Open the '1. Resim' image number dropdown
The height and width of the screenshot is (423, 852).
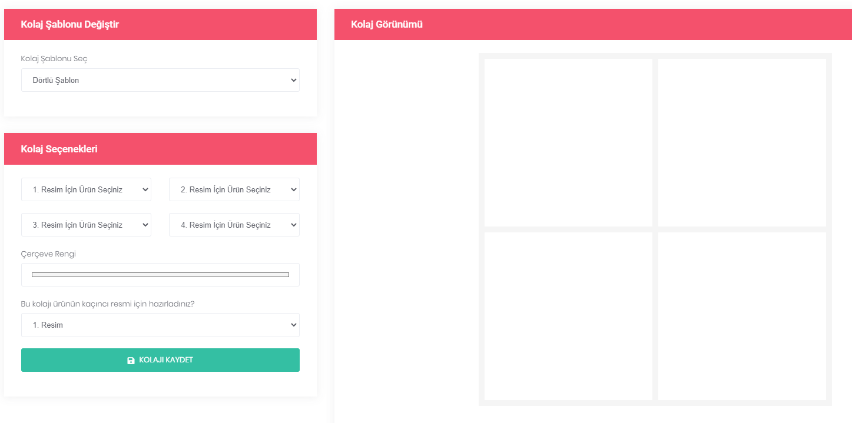tap(160, 325)
